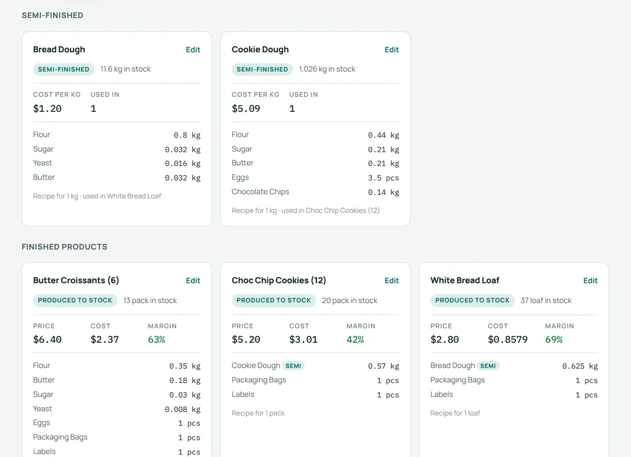Image resolution: width=631 pixels, height=457 pixels.
Task: Click the 42% margin value
Action: pos(355,340)
